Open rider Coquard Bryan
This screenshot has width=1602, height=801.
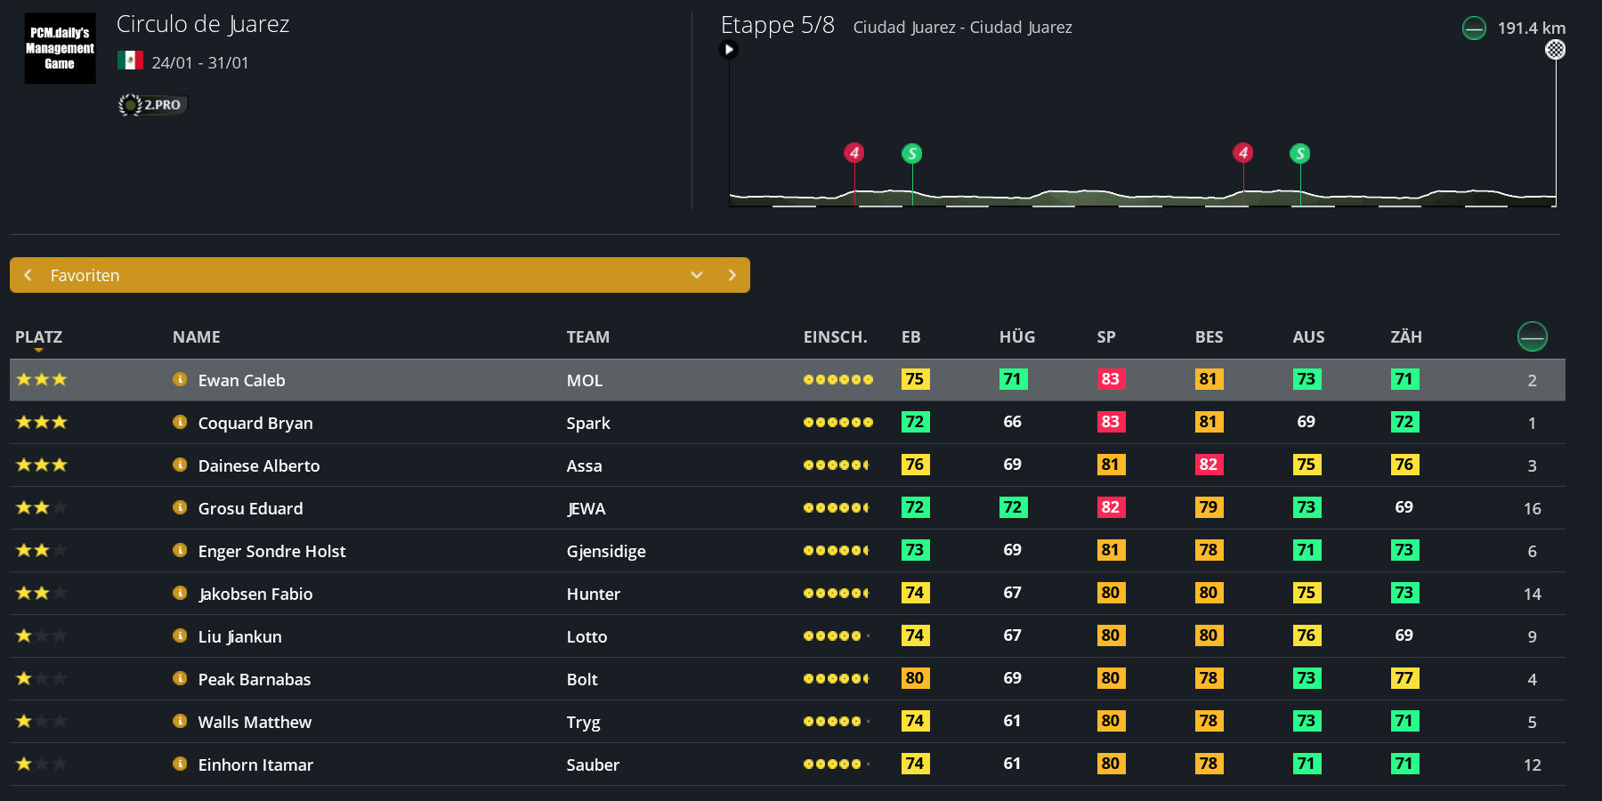(x=255, y=423)
